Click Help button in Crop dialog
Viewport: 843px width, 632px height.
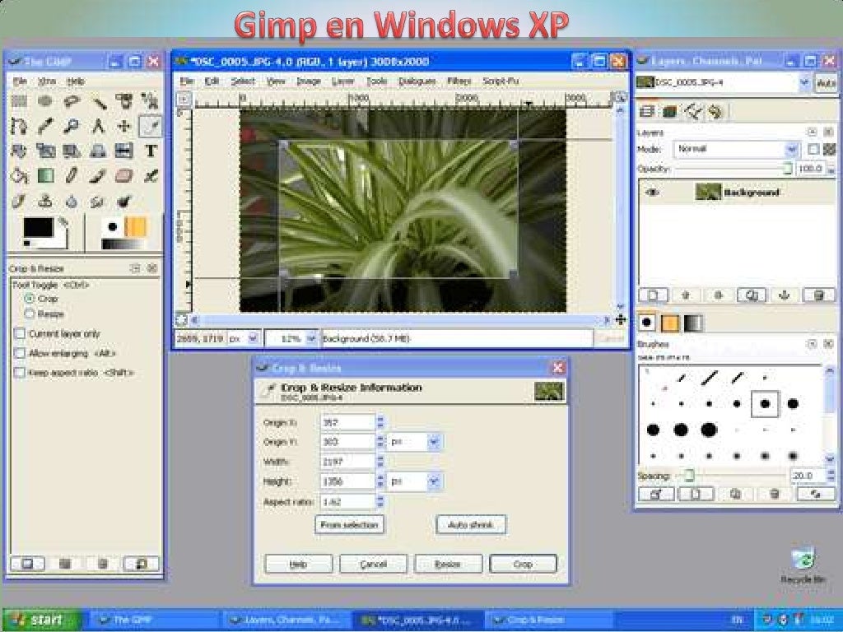coord(298,565)
